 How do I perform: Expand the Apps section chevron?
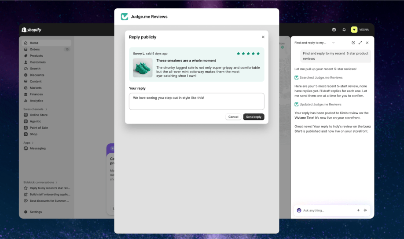point(33,143)
